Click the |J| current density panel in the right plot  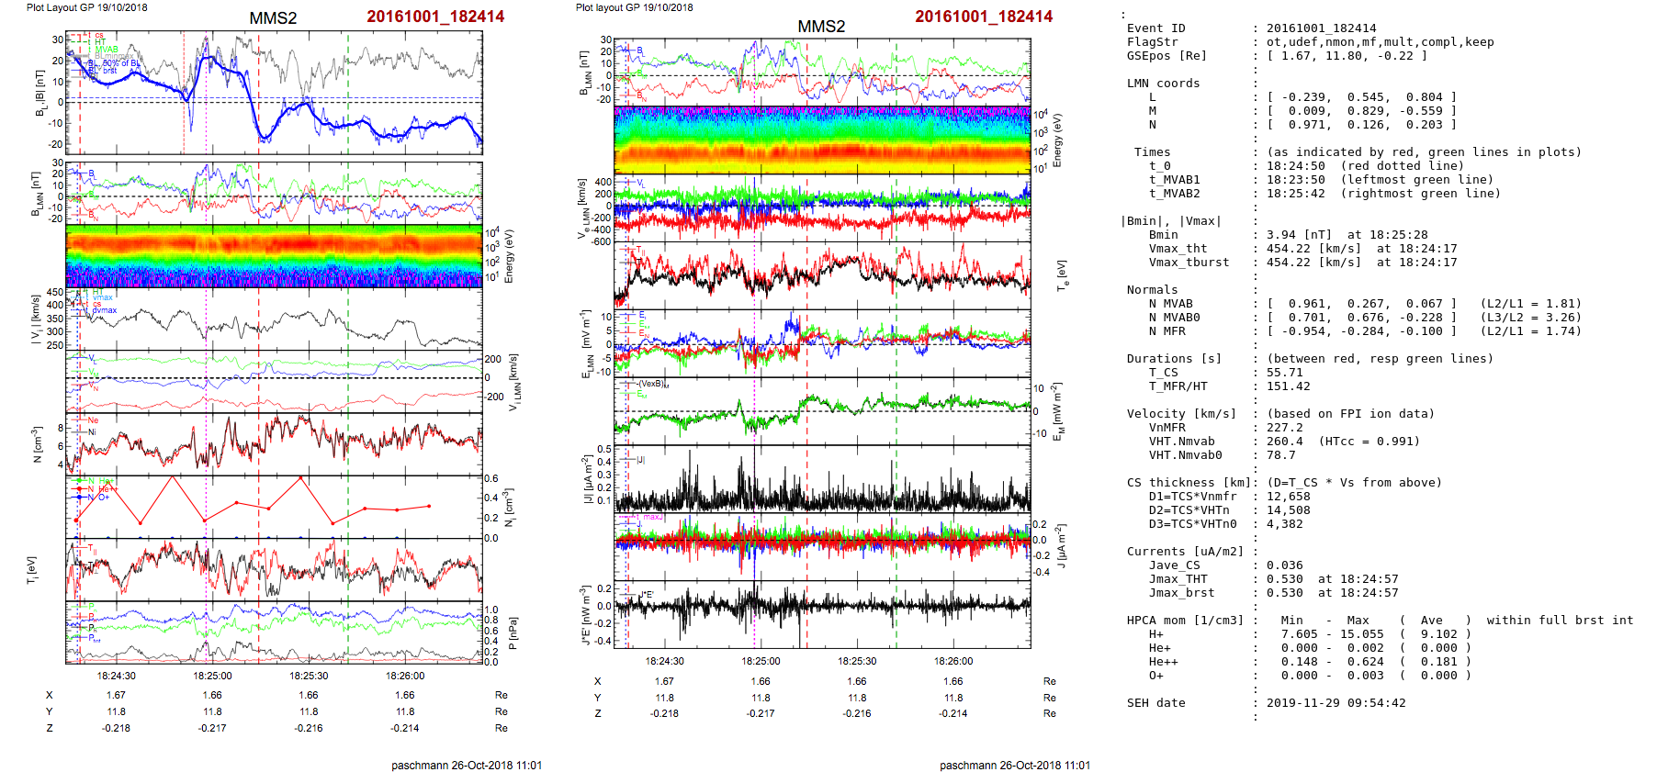[x=822, y=479]
